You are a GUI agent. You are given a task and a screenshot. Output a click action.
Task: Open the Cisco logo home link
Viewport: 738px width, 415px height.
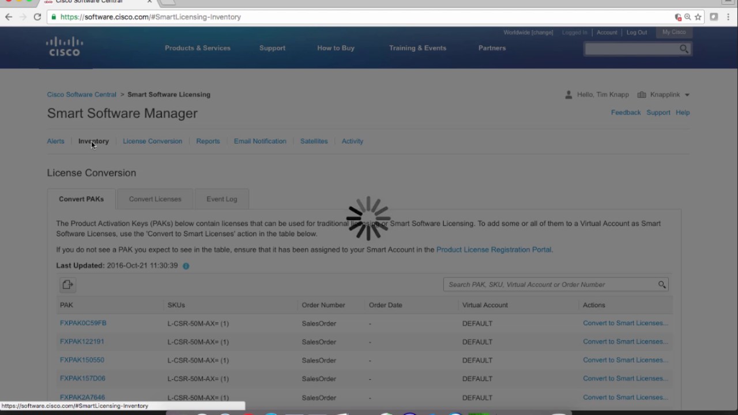65,47
